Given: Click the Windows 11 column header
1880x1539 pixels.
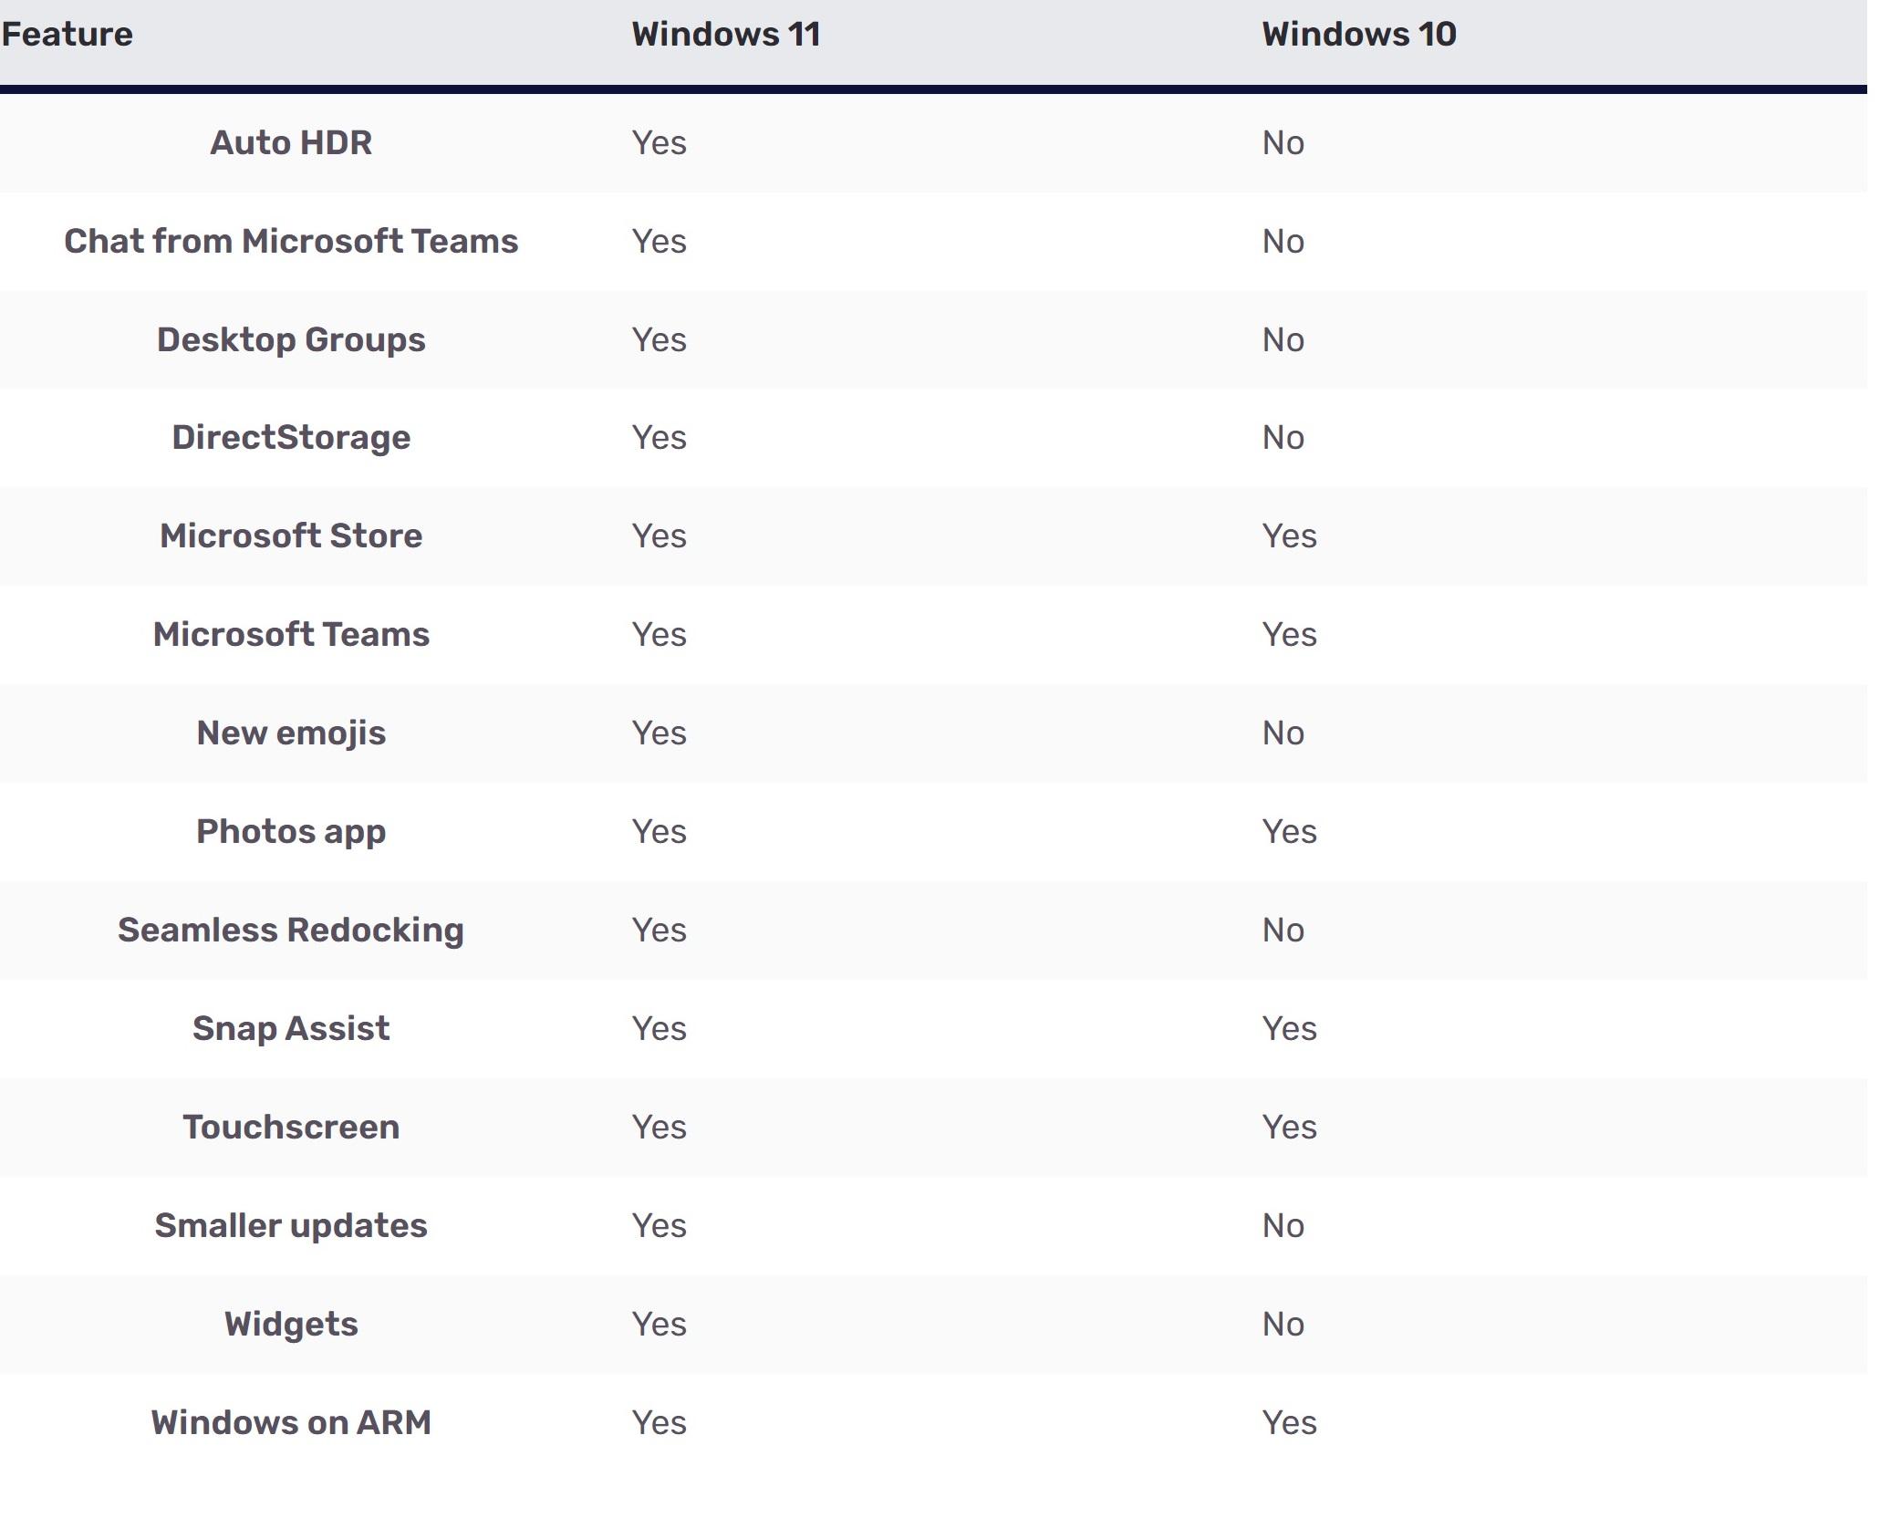Looking at the screenshot, I should [726, 35].
